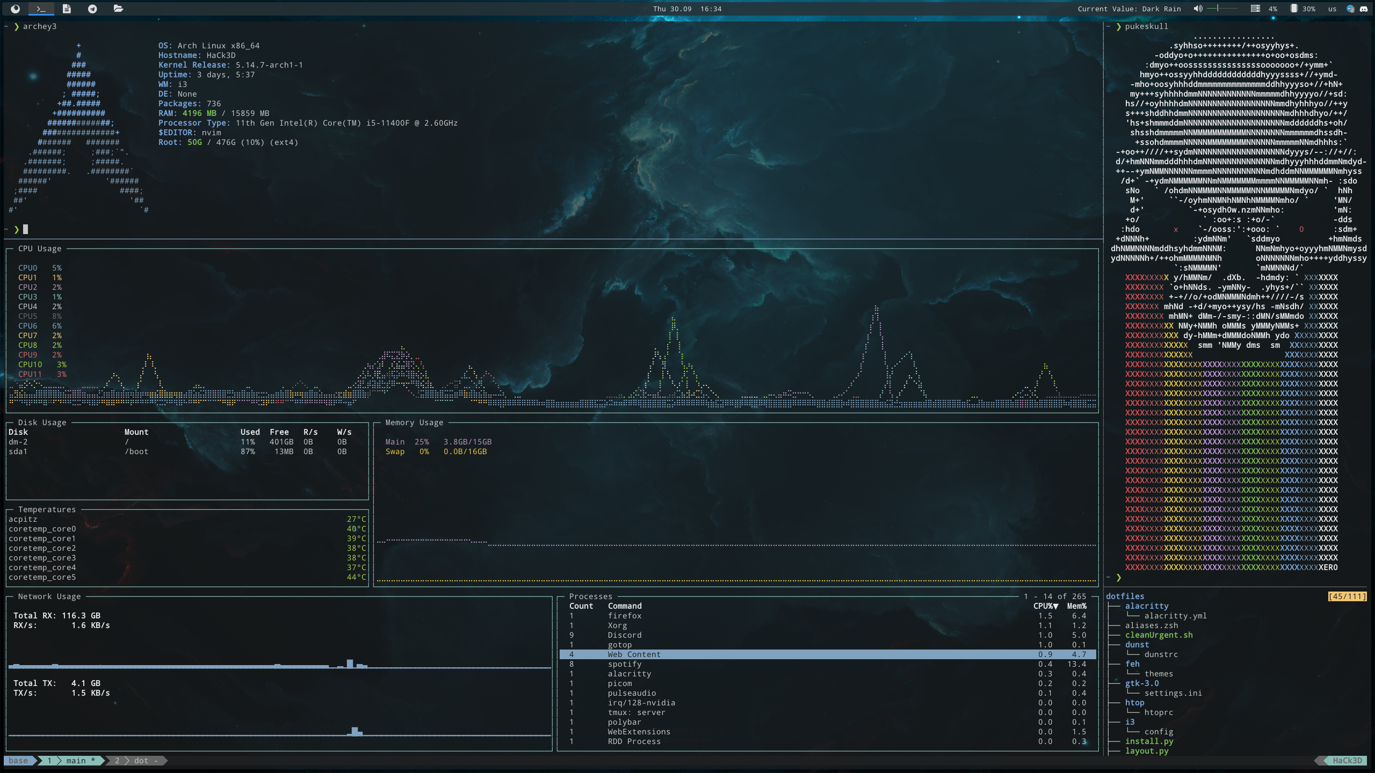
Task: Click the RAM chip memory icon in polybar
Action: [x=1294, y=9]
